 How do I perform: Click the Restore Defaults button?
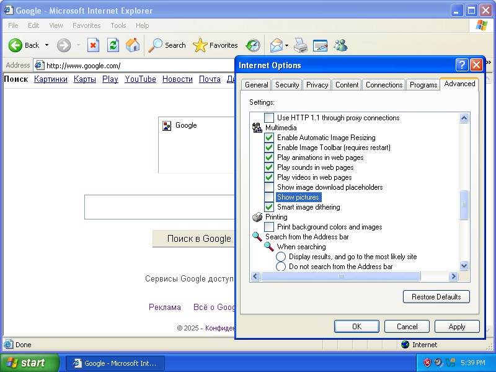click(436, 297)
